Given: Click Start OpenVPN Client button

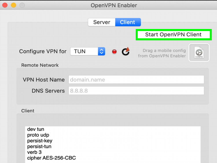Looking at the screenshot, I should tap(173, 35).
